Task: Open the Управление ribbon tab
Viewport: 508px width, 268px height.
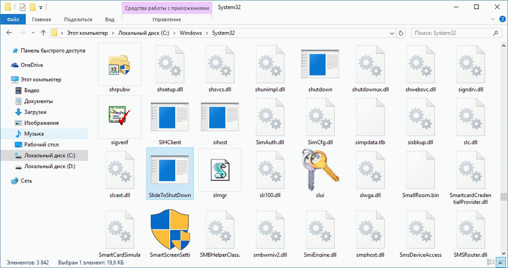Action: [x=166, y=19]
